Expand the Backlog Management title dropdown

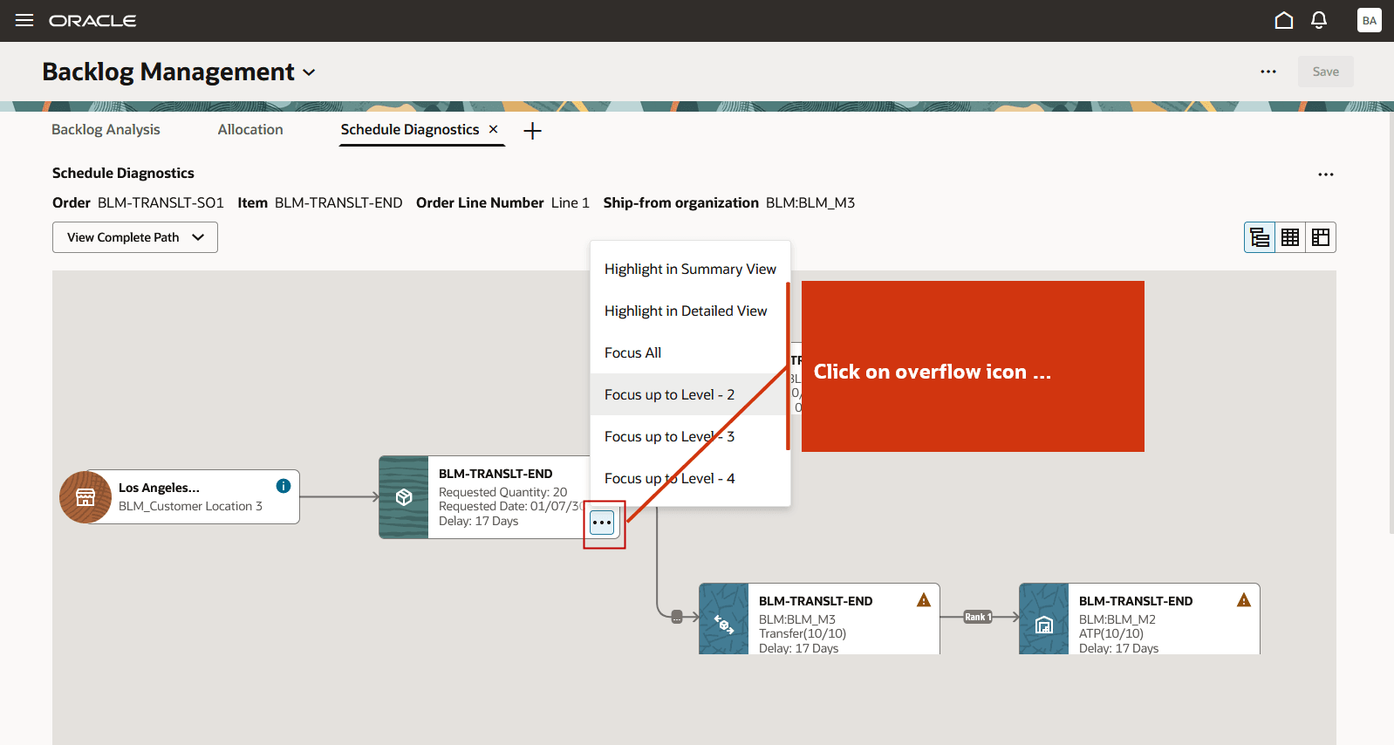pyautogui.click(x=309, y=72)
